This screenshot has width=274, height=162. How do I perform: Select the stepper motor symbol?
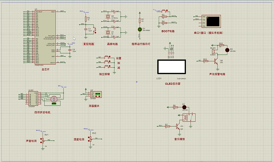pos(54,99)
